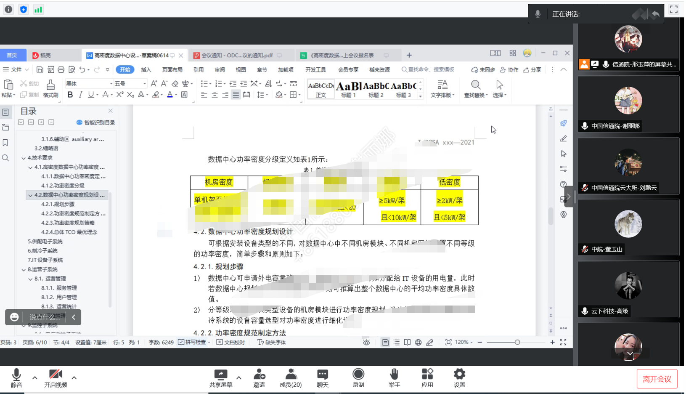Expand microphone options arrow
686x396 pixels.
(35, 378)
